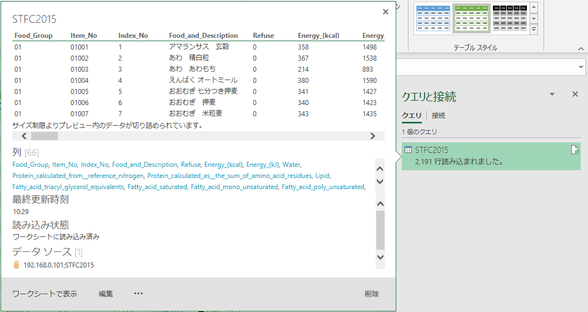The height and width of the screenshot is (312, 588).
Task: Open the more options ellipsis menu
Action: point(138,294)
